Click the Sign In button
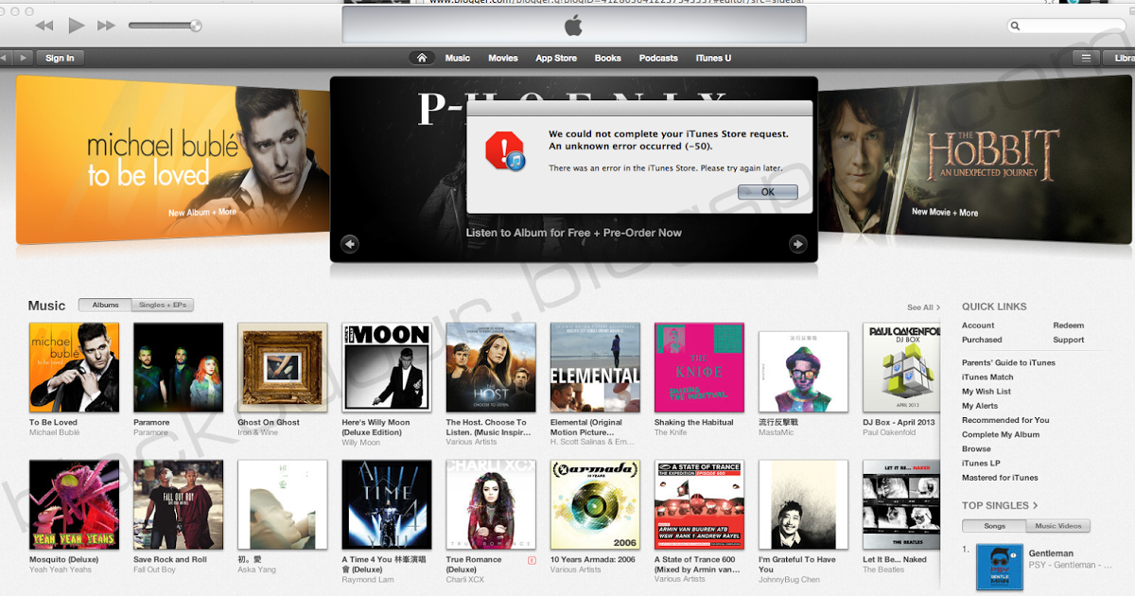 coord(60,58)
